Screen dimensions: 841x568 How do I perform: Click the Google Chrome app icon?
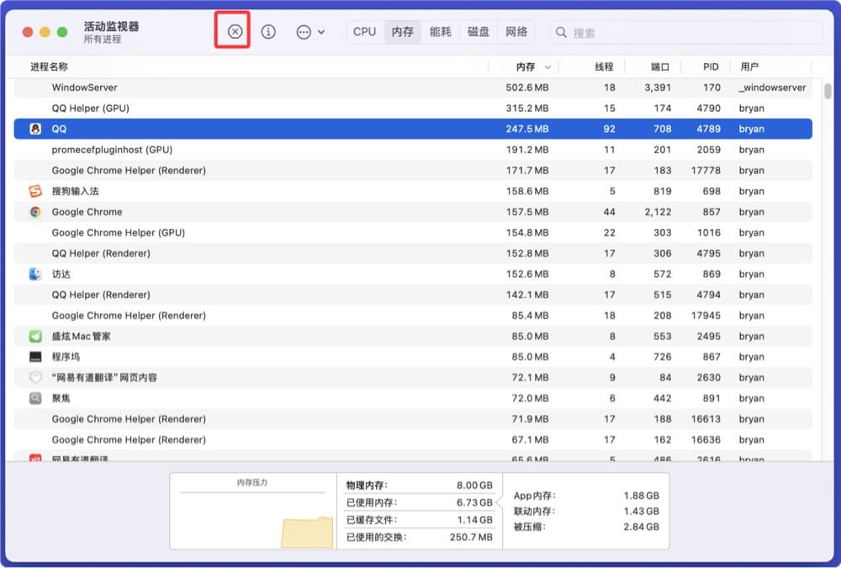(35, 212)
